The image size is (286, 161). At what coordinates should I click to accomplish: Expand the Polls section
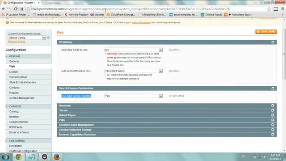[273, 120]
